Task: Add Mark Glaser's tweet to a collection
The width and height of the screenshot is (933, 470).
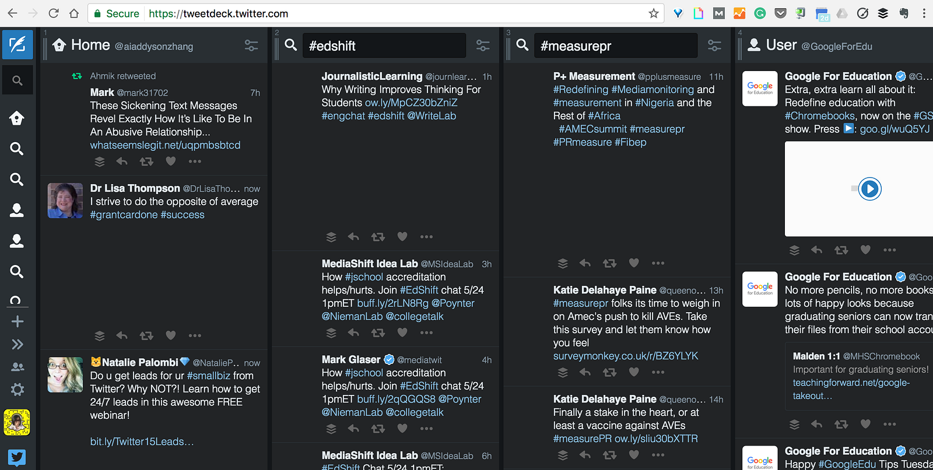Action: (331, 429)
